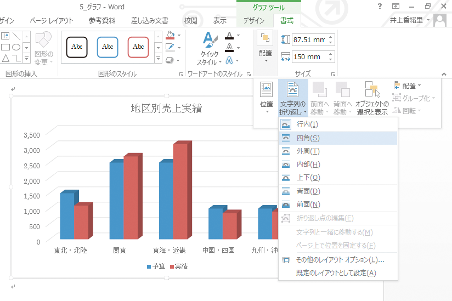Expand the shapes gallery more arrow
This screenshot has height=301, width=452.
click(x=26, y=59)
